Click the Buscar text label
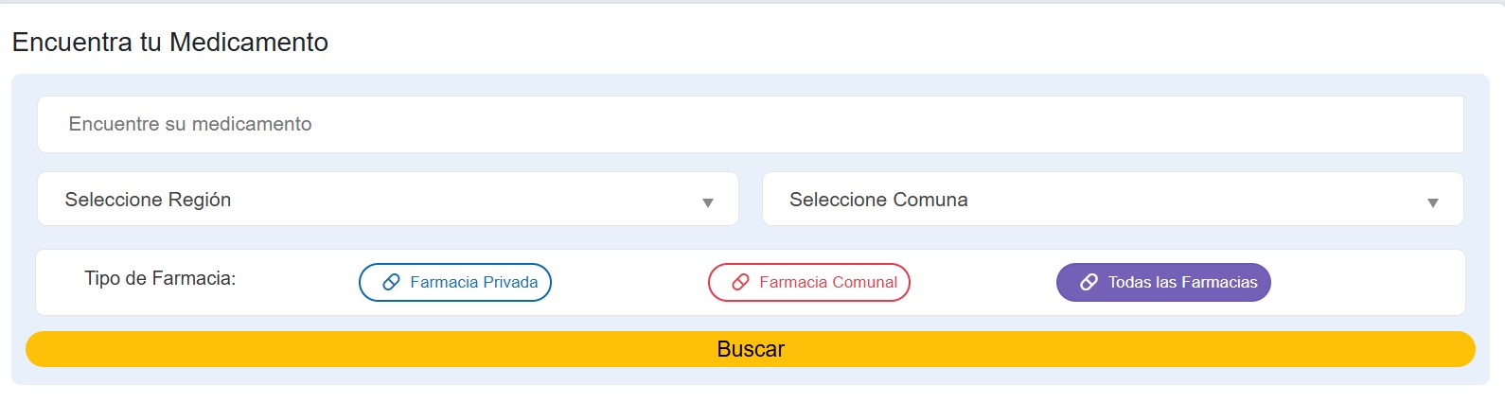 (751, 349)
